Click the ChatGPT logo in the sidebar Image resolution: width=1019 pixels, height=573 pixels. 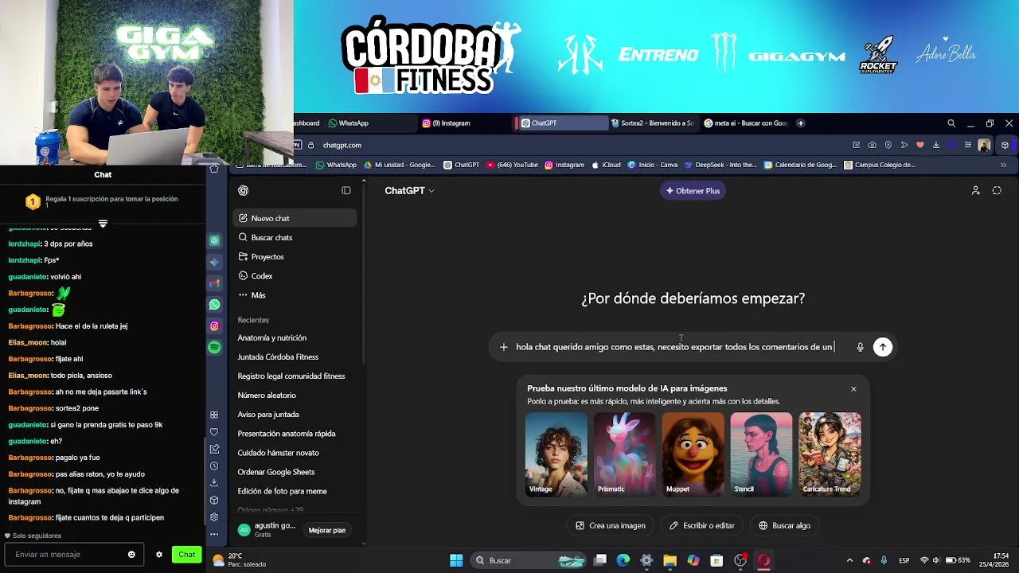tap(244, 190)
